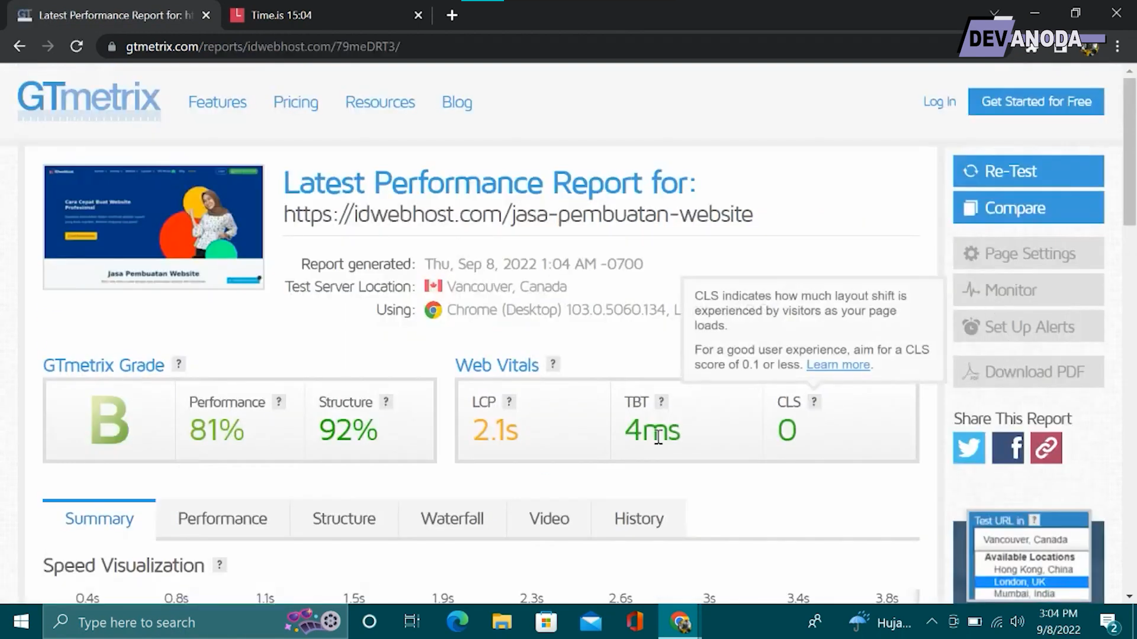The image size is (1137, 639).
Task: Open the Features menu
Action: pos(217,102)
